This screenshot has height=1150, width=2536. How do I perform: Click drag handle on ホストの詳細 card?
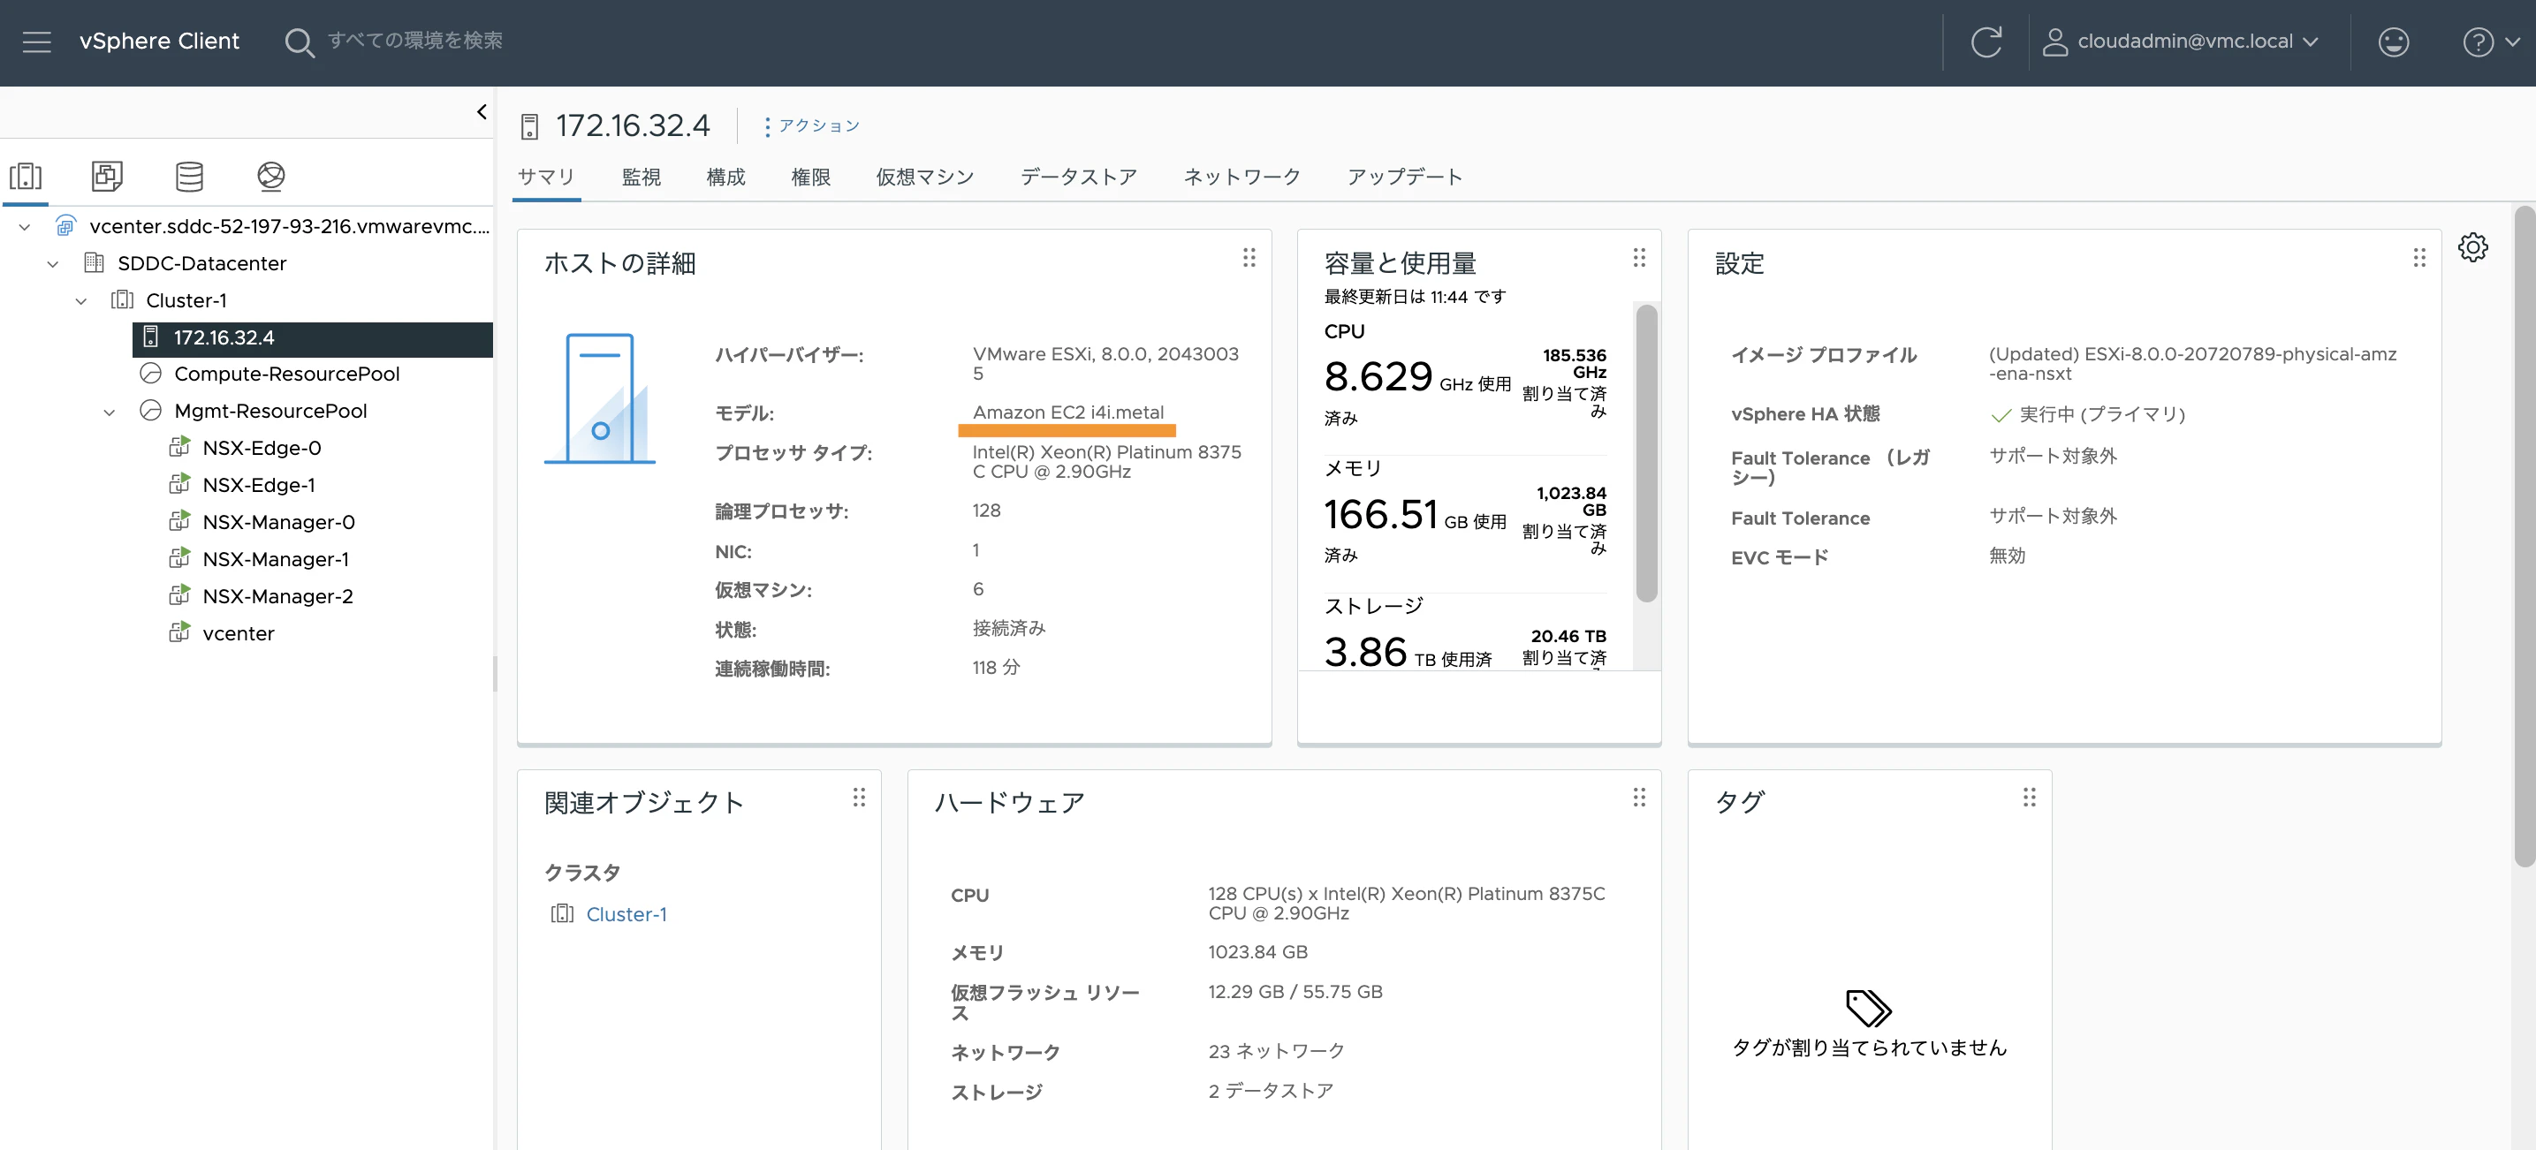point(1249,258)
